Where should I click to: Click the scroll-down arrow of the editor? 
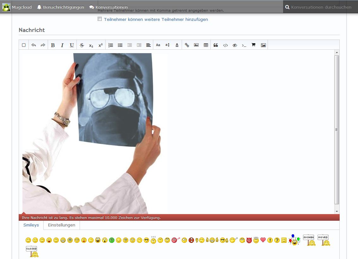[337, 212]
